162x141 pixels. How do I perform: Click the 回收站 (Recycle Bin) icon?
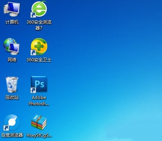tap(12, 84)
